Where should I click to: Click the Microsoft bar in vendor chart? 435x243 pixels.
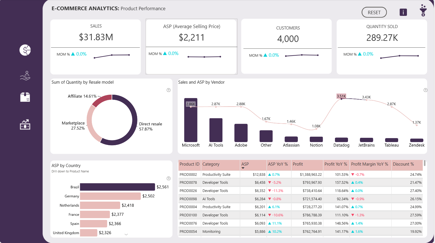tap(191, 121)
